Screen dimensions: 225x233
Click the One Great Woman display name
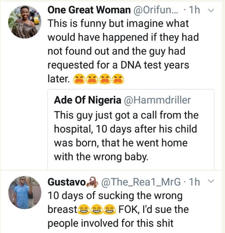(x=89, y=10)
